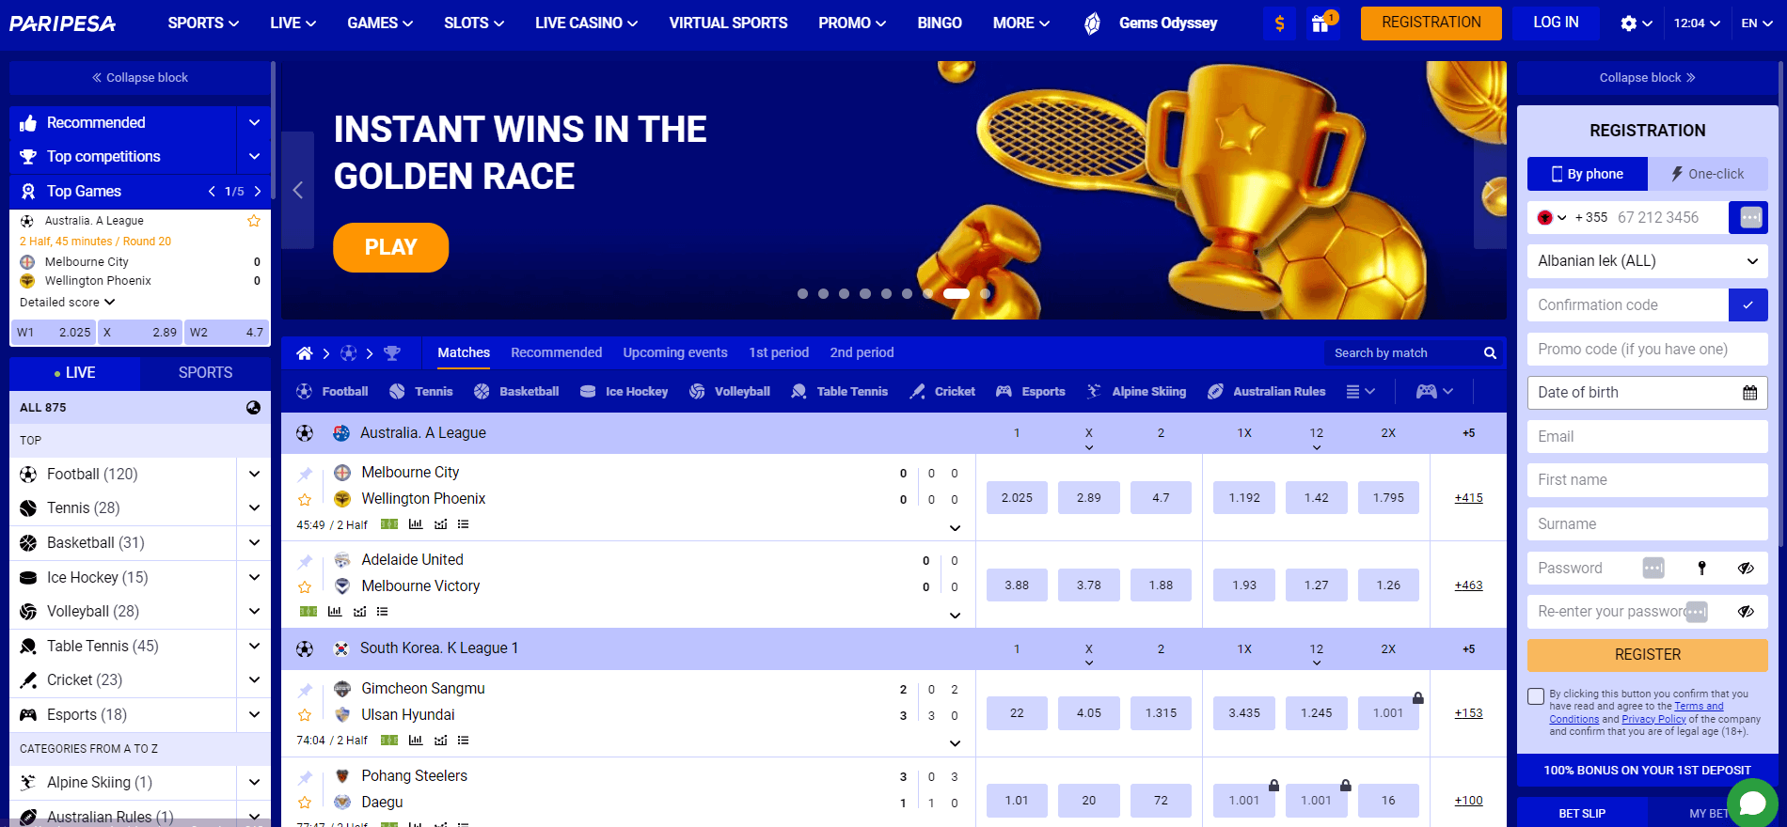
Task: Favorite the Gimcheon Sangmu match star
Action: [305, 715]
